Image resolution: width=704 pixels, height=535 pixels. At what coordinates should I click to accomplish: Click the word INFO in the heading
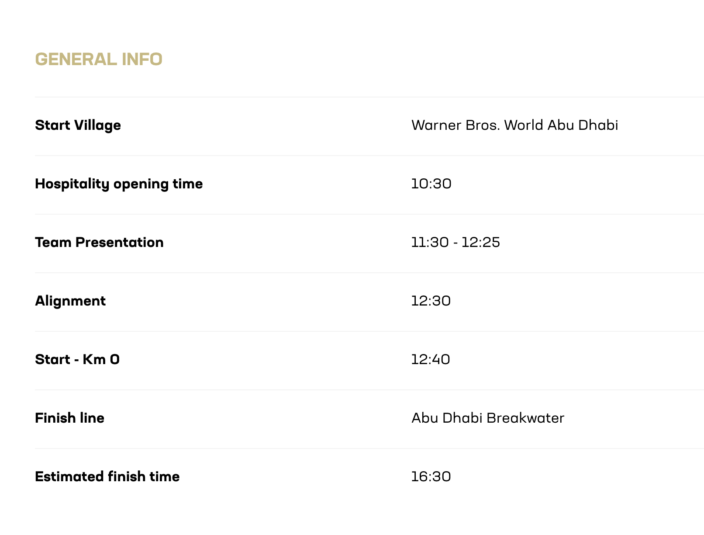[x=142, y=59]
